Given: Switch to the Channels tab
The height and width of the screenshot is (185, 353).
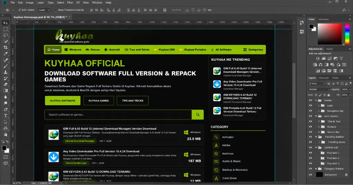Looking at the screenshot, I should coord(324,78).
